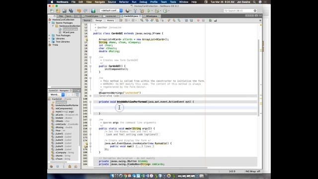Open the Tools menu
Image resolution: width=318 pixels, height=179 pixels.
pos(173,2)
